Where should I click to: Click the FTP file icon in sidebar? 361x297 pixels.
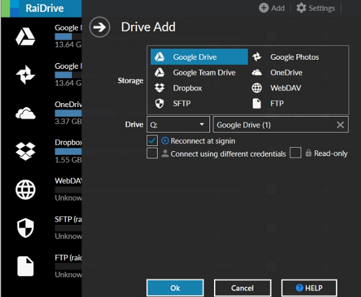[25, 266]
